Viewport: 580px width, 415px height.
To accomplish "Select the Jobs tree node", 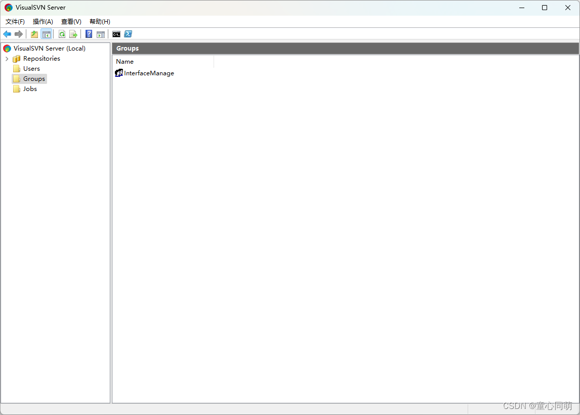I will pos(30,89).
